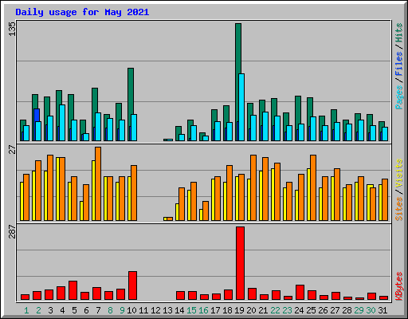
Task: Click the 135 axis maximum value
Action: pos(12,29)
